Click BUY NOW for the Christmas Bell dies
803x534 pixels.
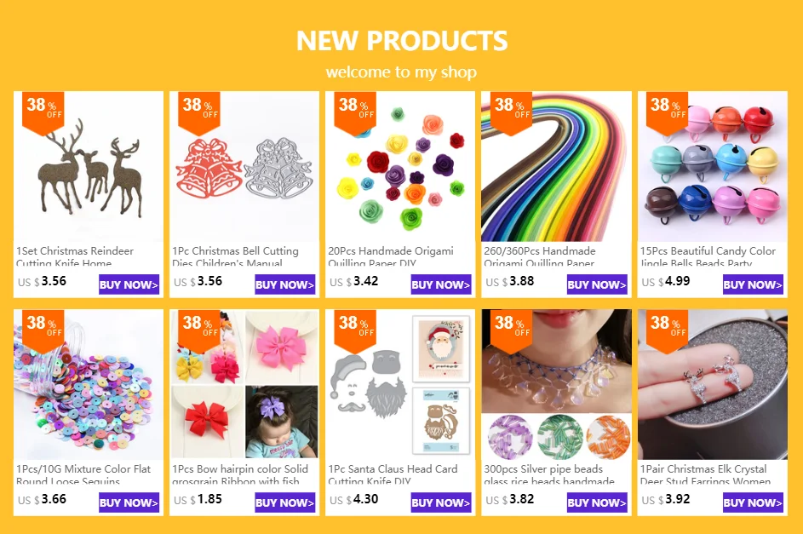tap(285, 284)
